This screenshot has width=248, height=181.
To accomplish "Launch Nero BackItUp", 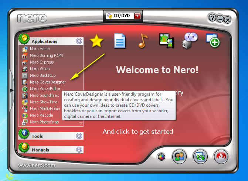I will tap(43, 75).
